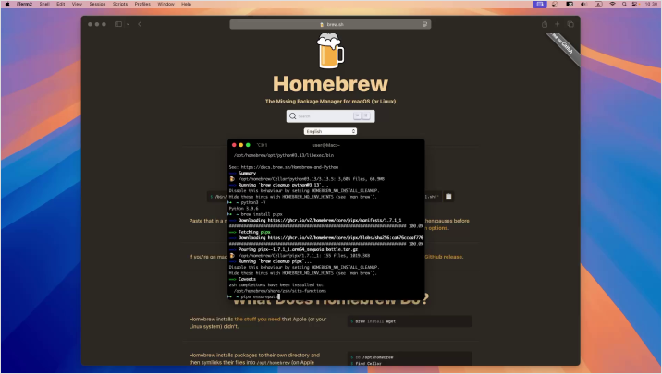The image size is (662, 374).
Task: Click the volume icon in menu bar
Action: [583, 4]
